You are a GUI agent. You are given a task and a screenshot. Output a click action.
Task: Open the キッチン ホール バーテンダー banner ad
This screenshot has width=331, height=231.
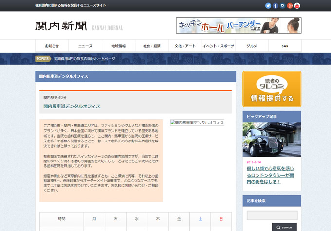pos(239,25)
